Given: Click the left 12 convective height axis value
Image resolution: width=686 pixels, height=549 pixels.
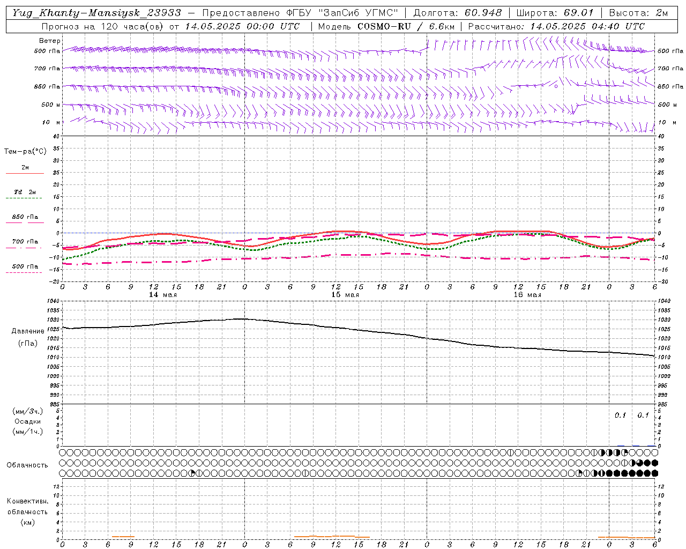Looking at the screenshot, I should coord(56,487).
